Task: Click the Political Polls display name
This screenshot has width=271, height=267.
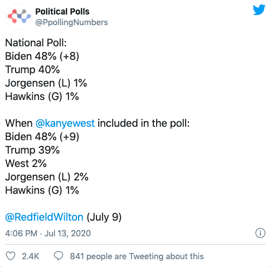Action: 62,12
